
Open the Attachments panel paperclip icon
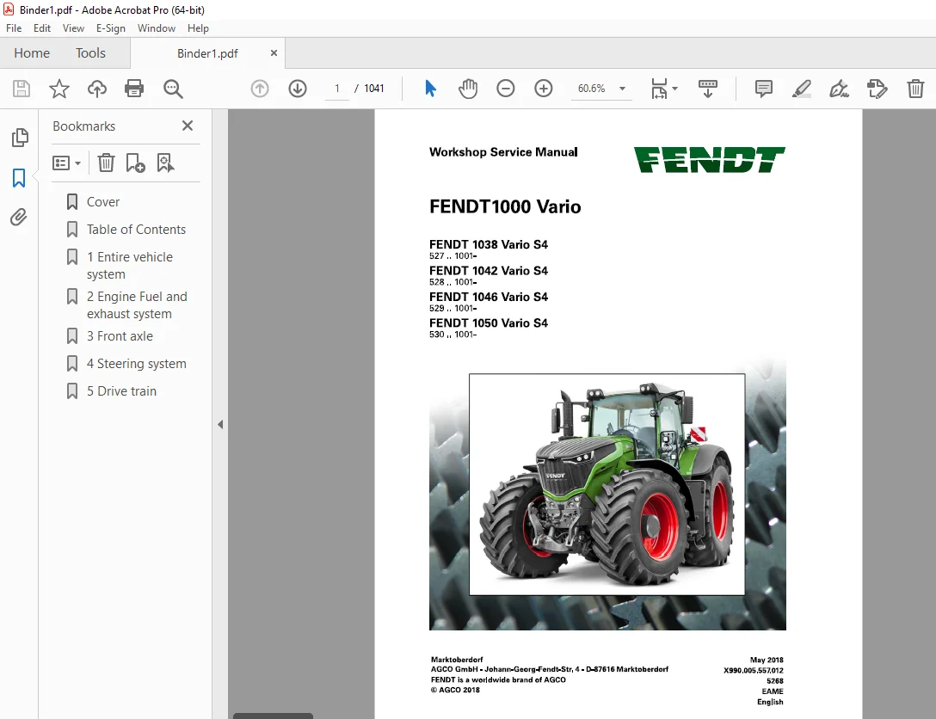pyautogui.click(x=19, y=218)
